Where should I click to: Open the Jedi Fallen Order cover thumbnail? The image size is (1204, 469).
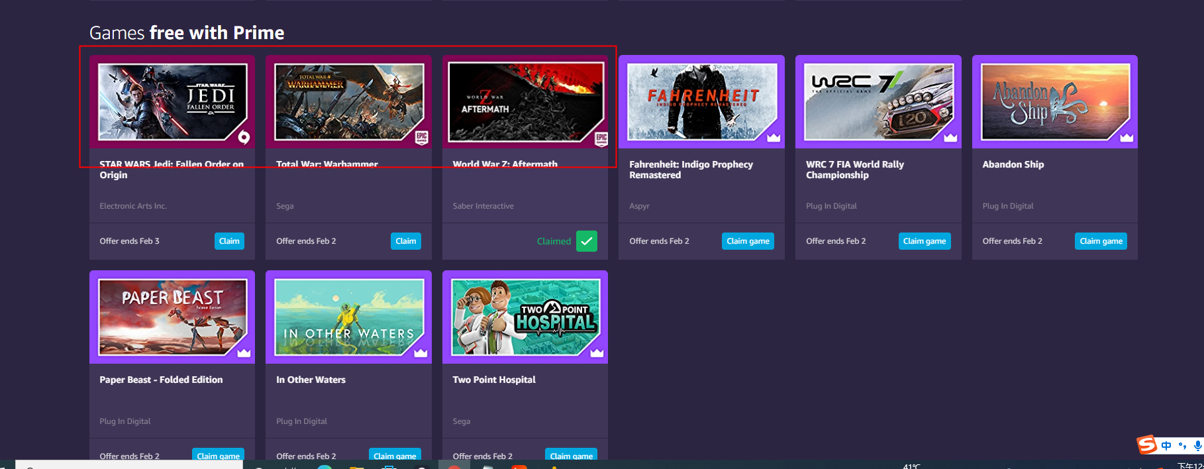click(172, 101)
